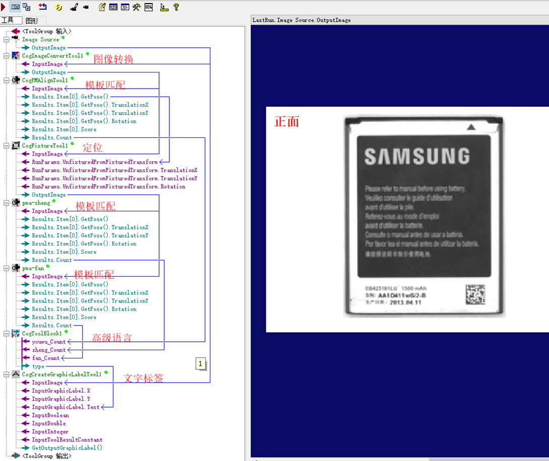Select the pma-fan tool label

click(x=33, y=268)
